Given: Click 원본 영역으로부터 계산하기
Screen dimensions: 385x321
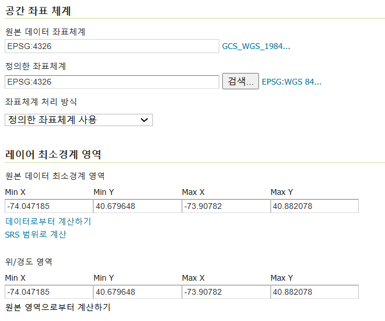Looking at the screenshot, I should pyautogui.click(x=58, y=307).
